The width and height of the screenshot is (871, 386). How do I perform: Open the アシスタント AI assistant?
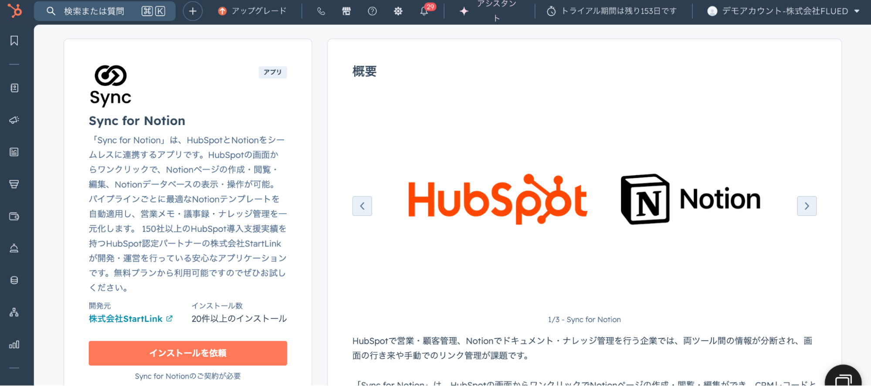click(x=488, y=11)
